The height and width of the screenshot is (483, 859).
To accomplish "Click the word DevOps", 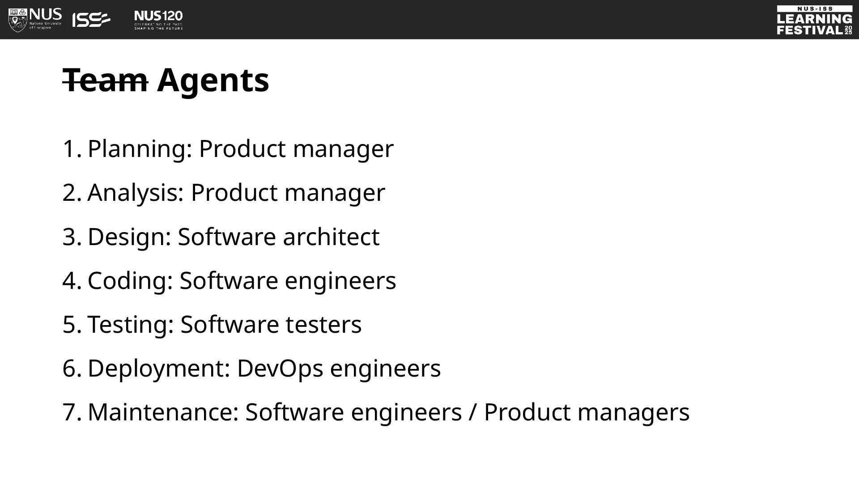I will tap(280, 368).
